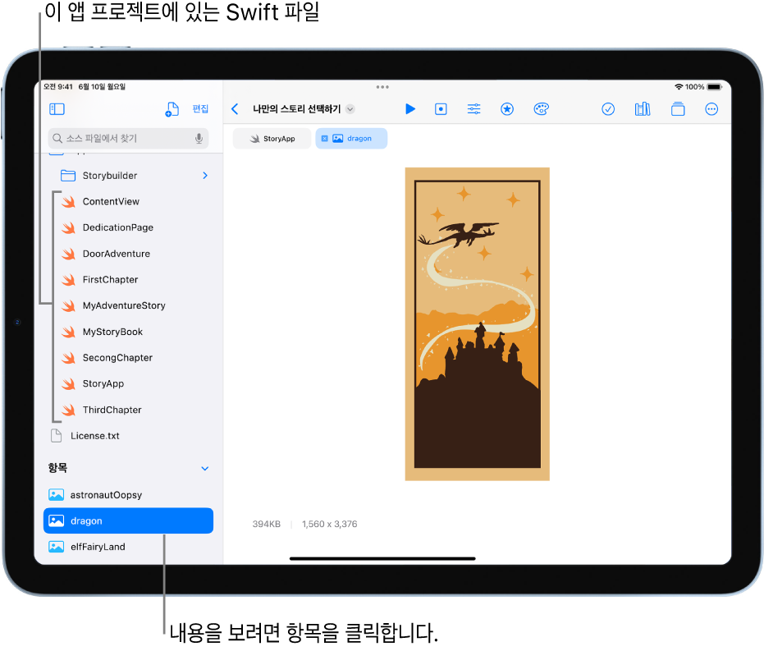The image size is (764, 651).
Task: Tap the three-dot multitasking indicator at top
Action: point(382,87)
